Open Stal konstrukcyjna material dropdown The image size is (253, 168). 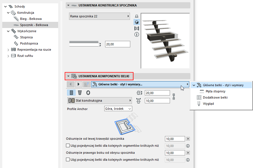point(100,101)
